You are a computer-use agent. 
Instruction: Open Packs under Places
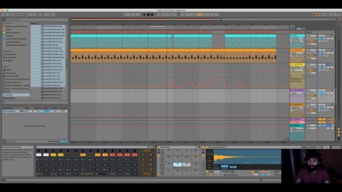(x=9, y=70)
